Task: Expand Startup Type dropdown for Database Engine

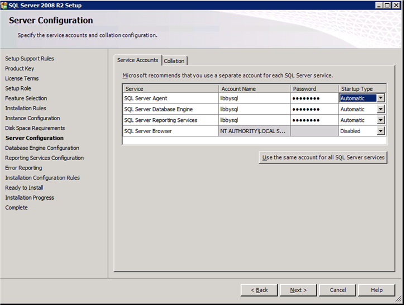Action: click(x=380, y=109)
